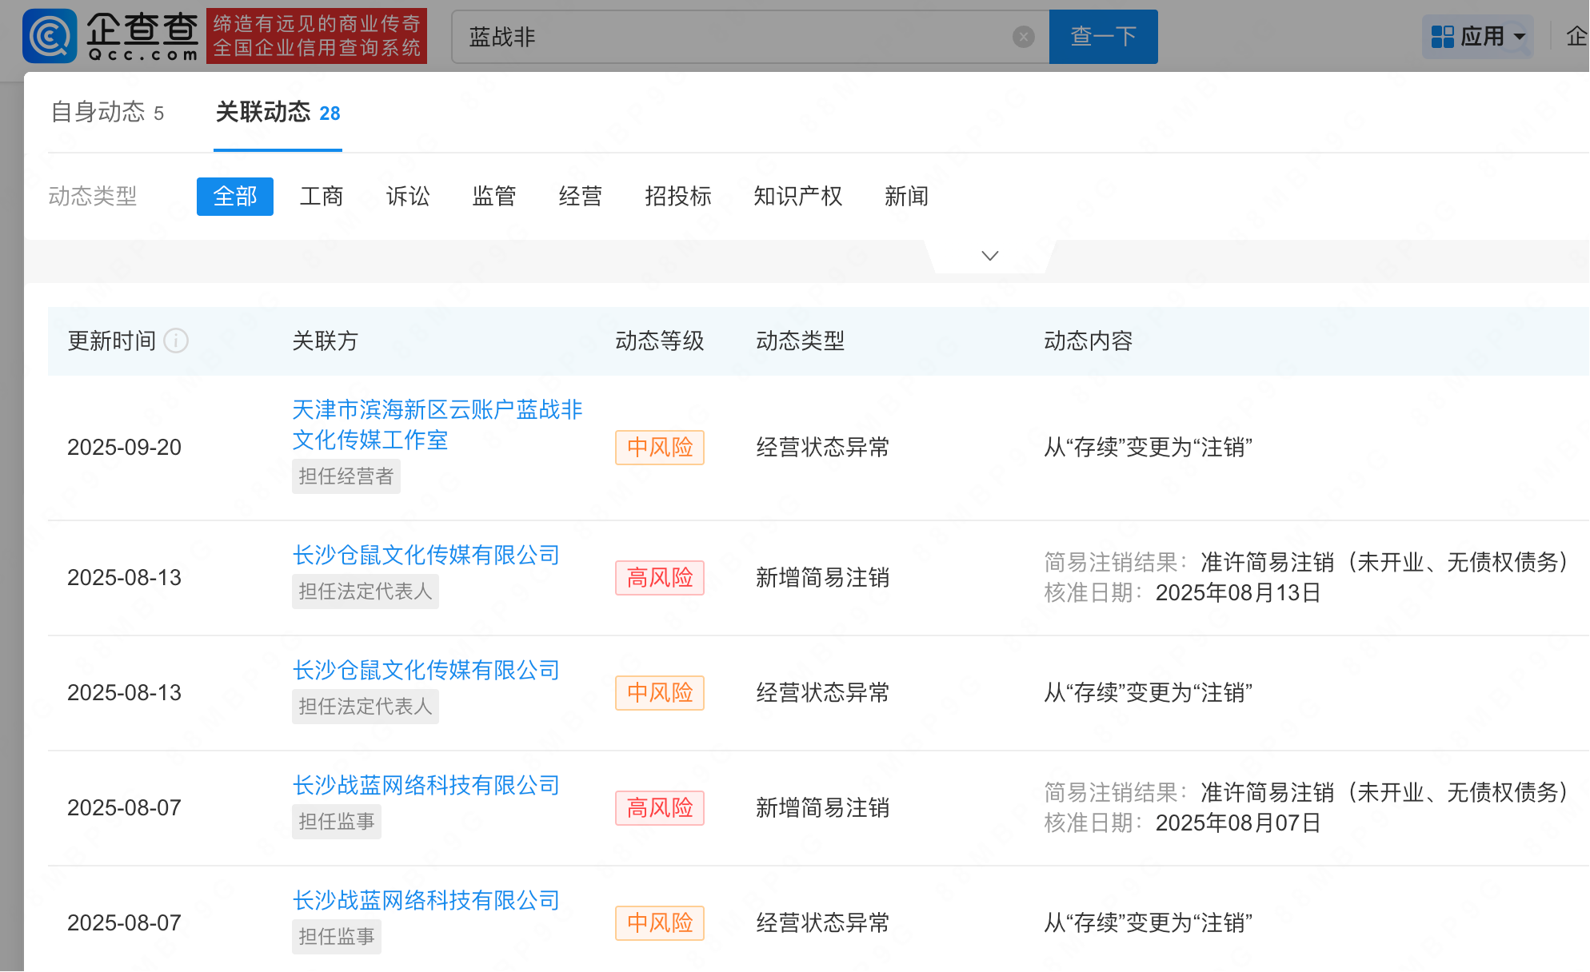Filter dynamics by 诉讼
Viewport: 1590px width, 972px height.
(408, 197)
